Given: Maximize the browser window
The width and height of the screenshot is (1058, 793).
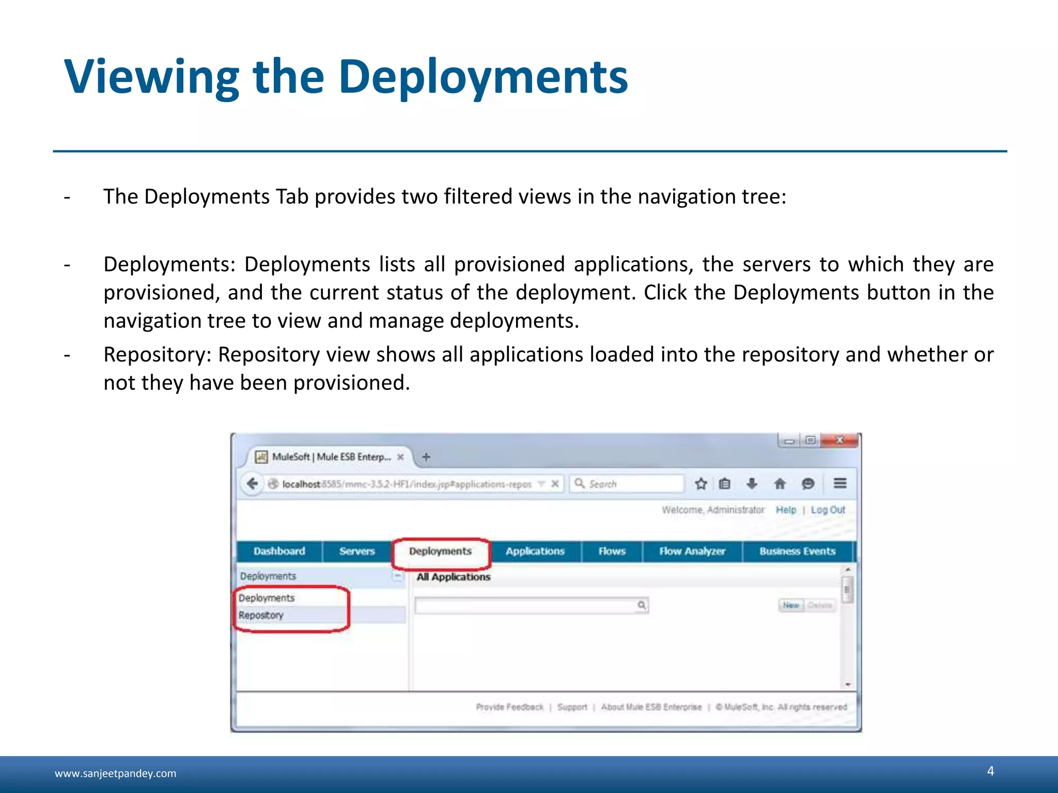Looking at the screenshot, I should click(810, 440).
